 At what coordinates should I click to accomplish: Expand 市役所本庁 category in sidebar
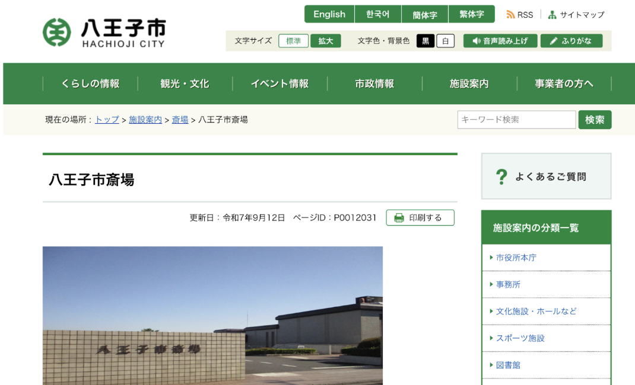click(x=516, y=258)
